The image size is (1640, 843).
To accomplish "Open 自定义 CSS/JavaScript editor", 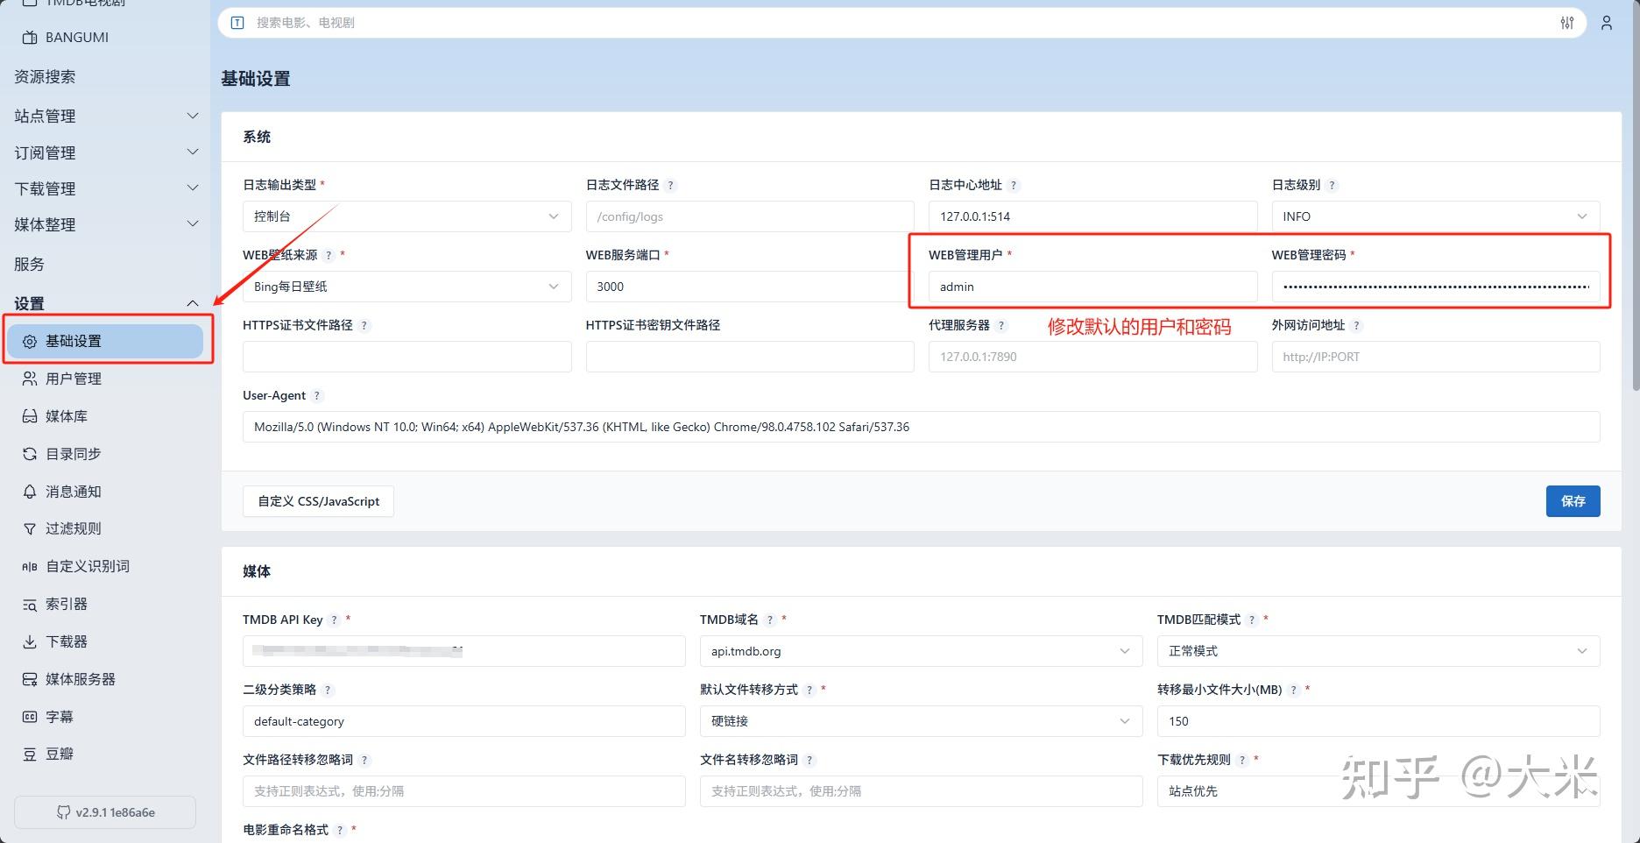I will click(317, 501).
